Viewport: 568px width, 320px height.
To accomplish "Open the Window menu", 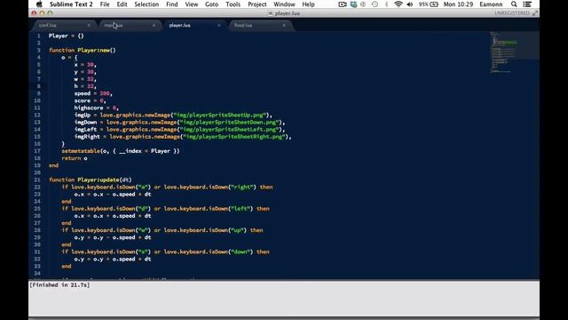I will (284, 4).
